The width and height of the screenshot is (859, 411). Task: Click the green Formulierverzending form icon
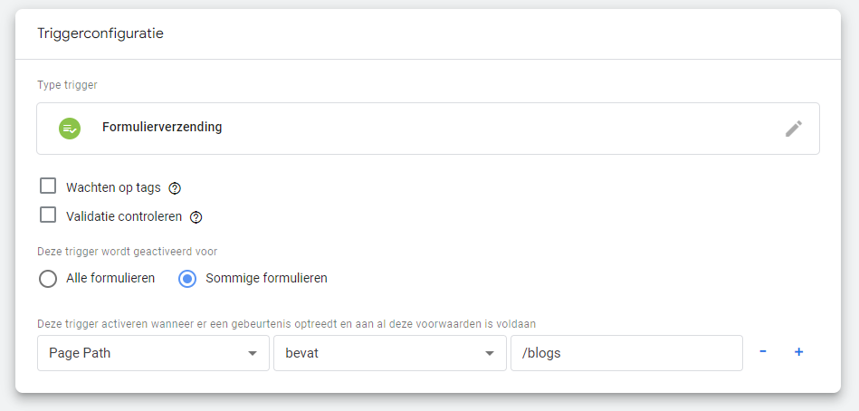pos(70,129)
